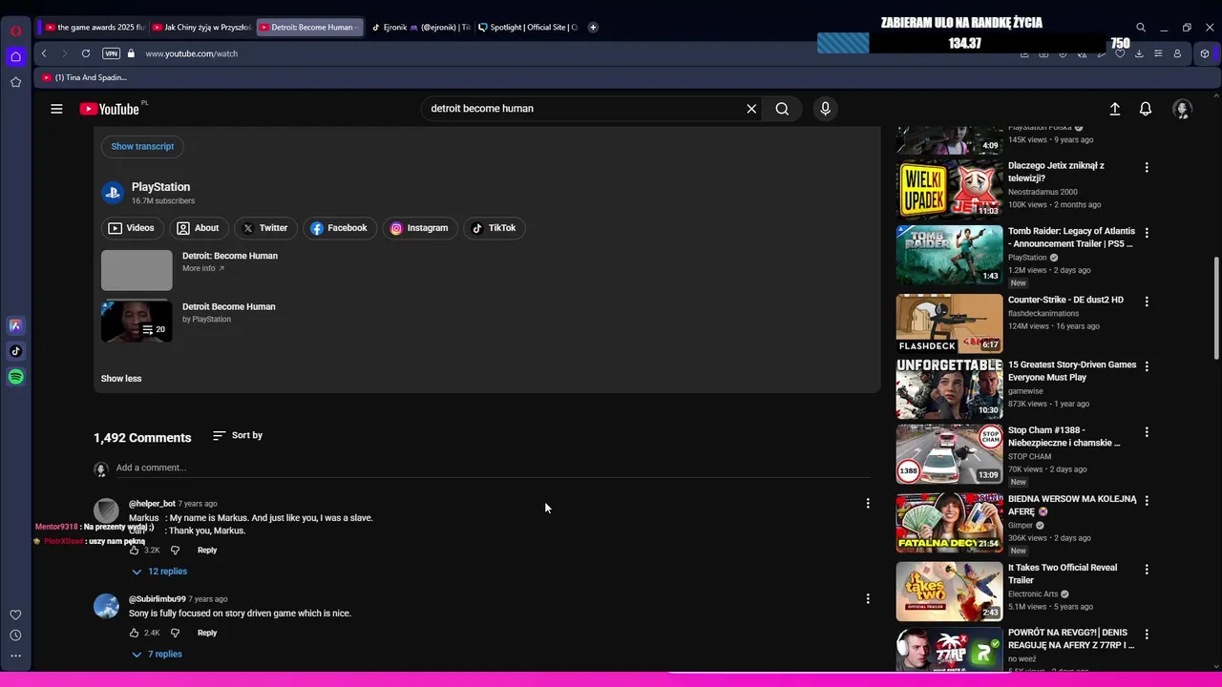
Task: Click the Show transcript button
Action: tap(142, 146)
